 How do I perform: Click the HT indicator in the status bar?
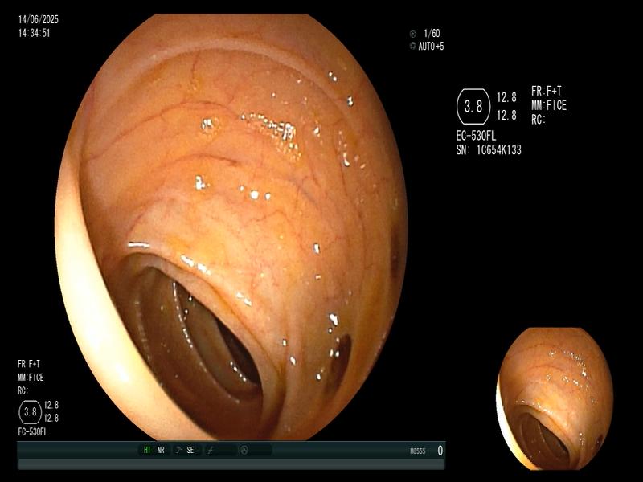pos(147,450)
